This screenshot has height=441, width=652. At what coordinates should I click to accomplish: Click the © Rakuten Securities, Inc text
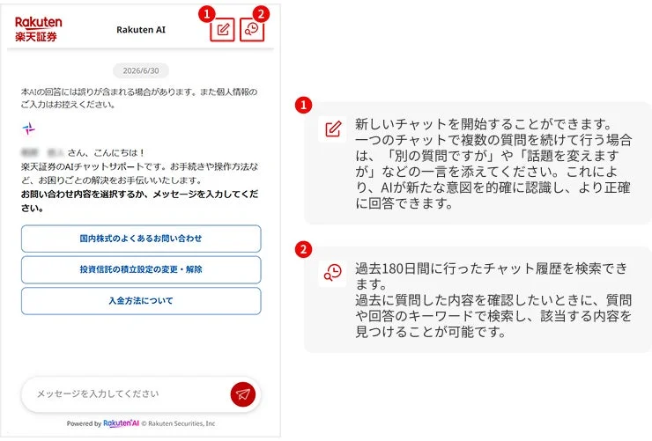pyautogui.click(x=178, y=423)
